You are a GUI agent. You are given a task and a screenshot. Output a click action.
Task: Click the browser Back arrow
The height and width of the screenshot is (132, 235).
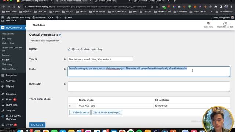pyautogui.click(x=3, y=7)
